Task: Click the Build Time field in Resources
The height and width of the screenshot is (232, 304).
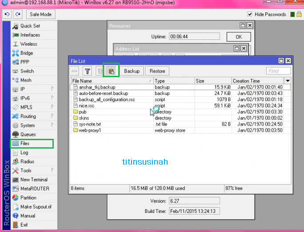Action: point(194,211)
